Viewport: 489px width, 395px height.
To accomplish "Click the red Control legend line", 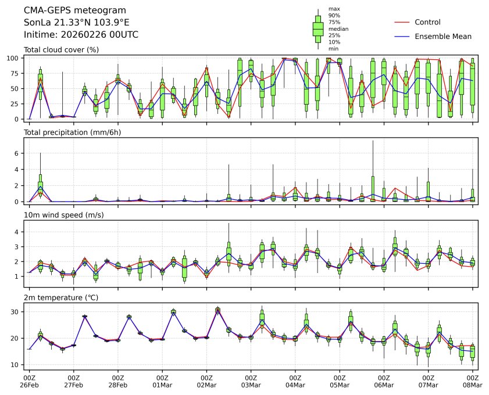I will pyautogui.click(x=402, y=22).
